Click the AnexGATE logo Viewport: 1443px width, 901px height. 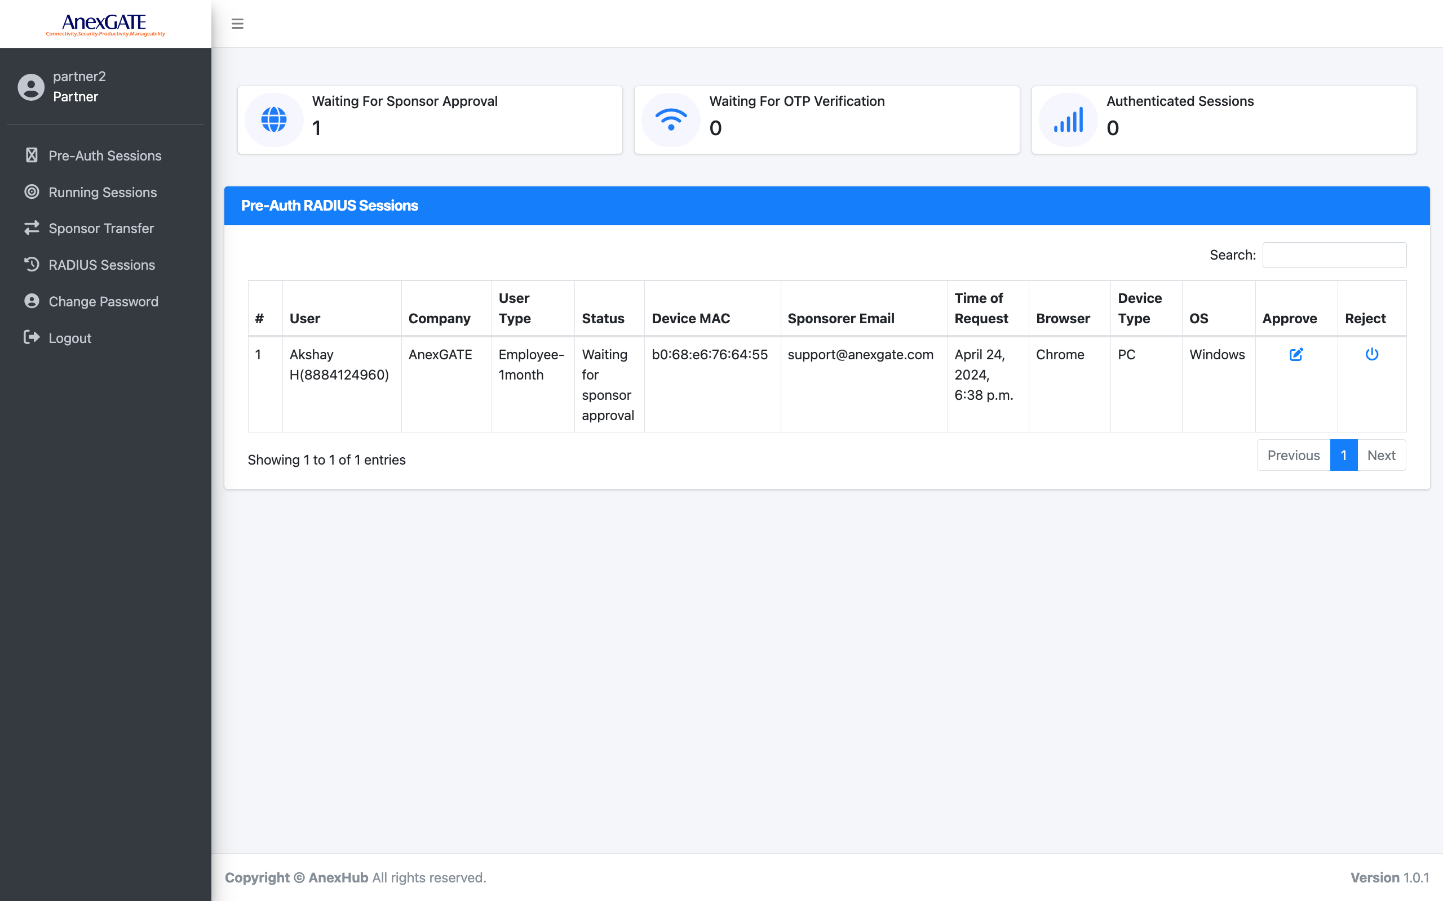coord(105,24)
